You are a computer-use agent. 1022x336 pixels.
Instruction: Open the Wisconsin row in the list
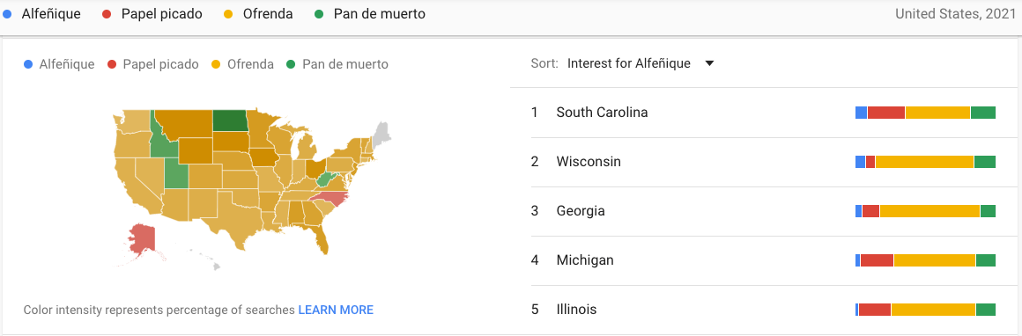763,162
